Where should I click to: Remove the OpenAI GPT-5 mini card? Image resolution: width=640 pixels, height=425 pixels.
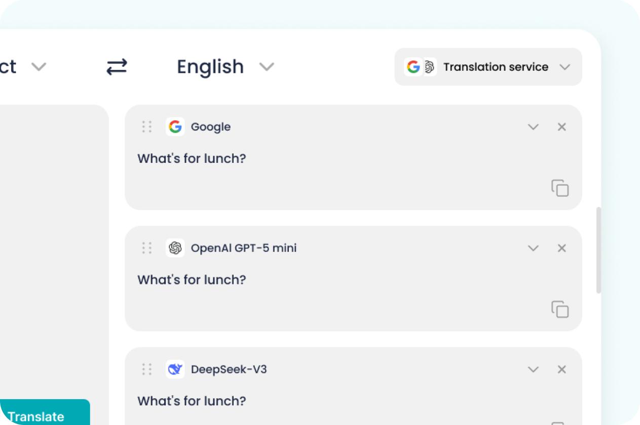tap(561, 248)
